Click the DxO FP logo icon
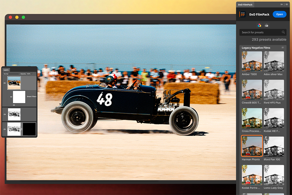The height and width of the screenshot is (195, 292). (243, 14)
